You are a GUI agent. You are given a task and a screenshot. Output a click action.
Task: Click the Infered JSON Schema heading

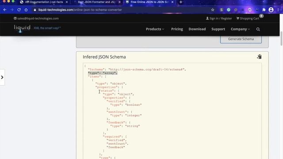(104, 57)
